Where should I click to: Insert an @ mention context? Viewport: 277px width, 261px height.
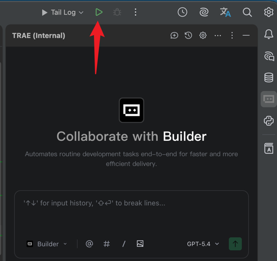89,244
